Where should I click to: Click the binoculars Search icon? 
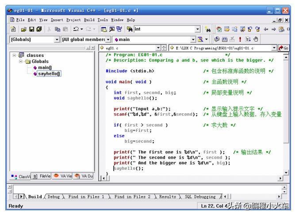[208, 29]
